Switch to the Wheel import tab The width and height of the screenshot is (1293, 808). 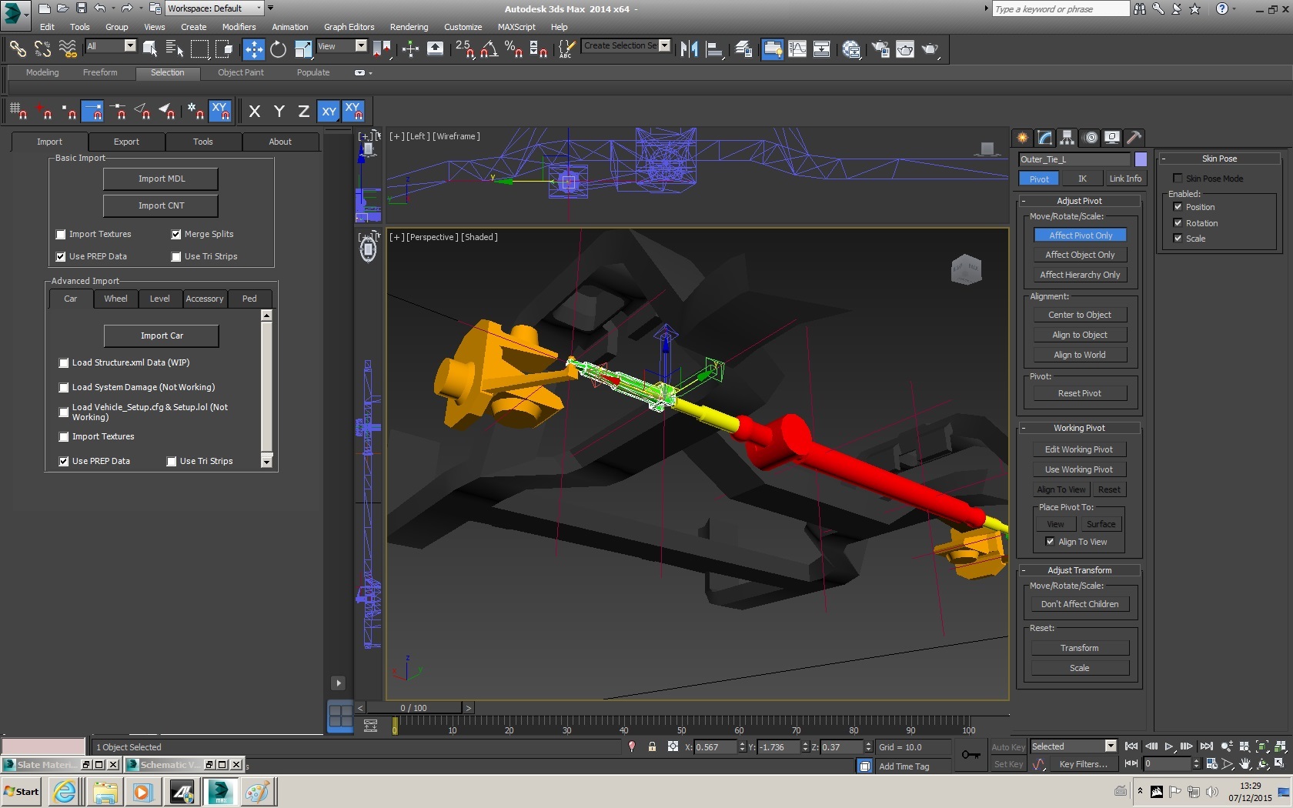click(115, 299)
